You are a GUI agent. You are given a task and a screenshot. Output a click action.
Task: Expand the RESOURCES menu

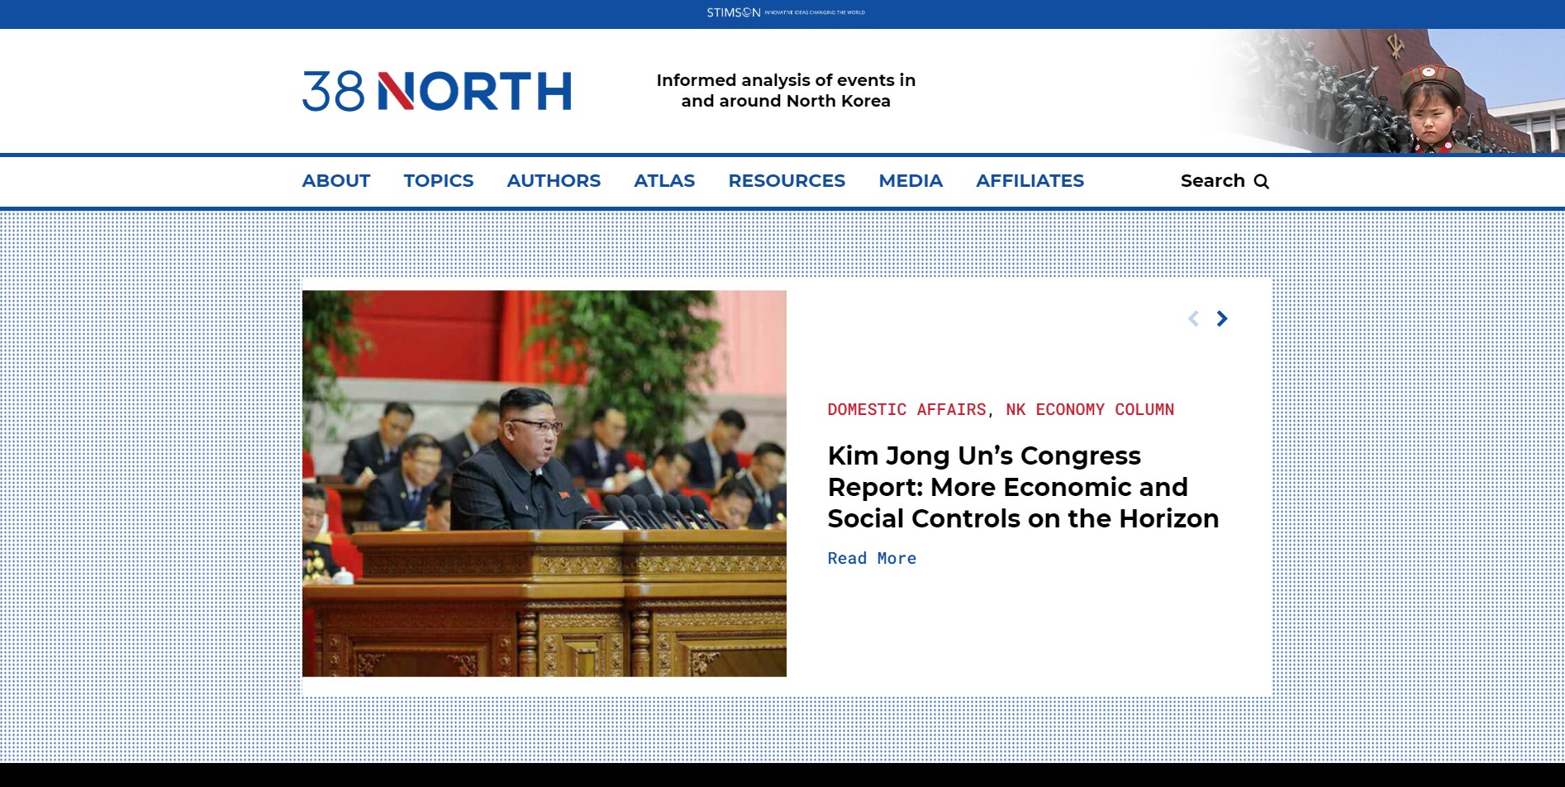786,181
